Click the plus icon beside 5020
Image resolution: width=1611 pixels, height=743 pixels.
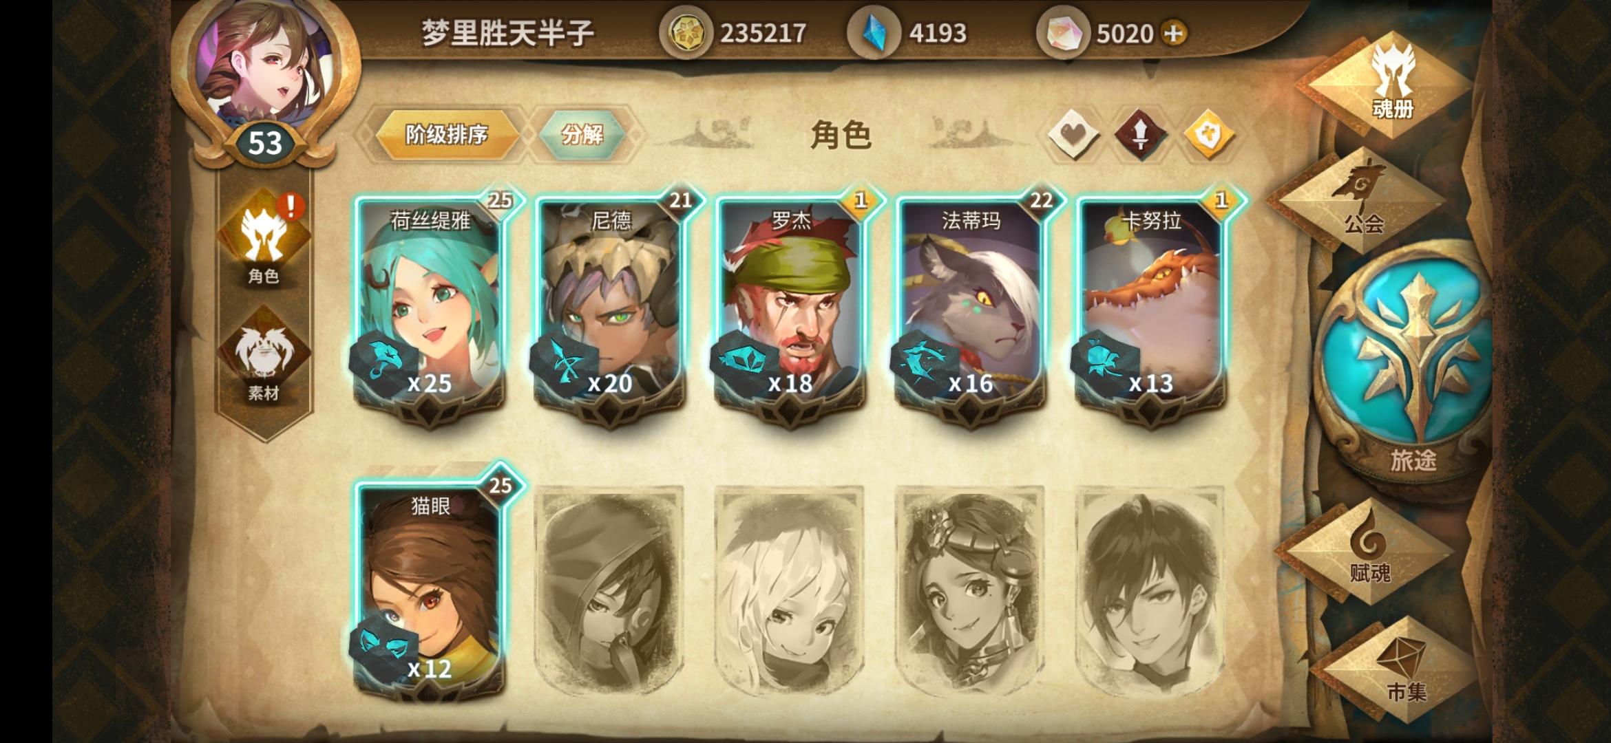(x=1175, y=33)
